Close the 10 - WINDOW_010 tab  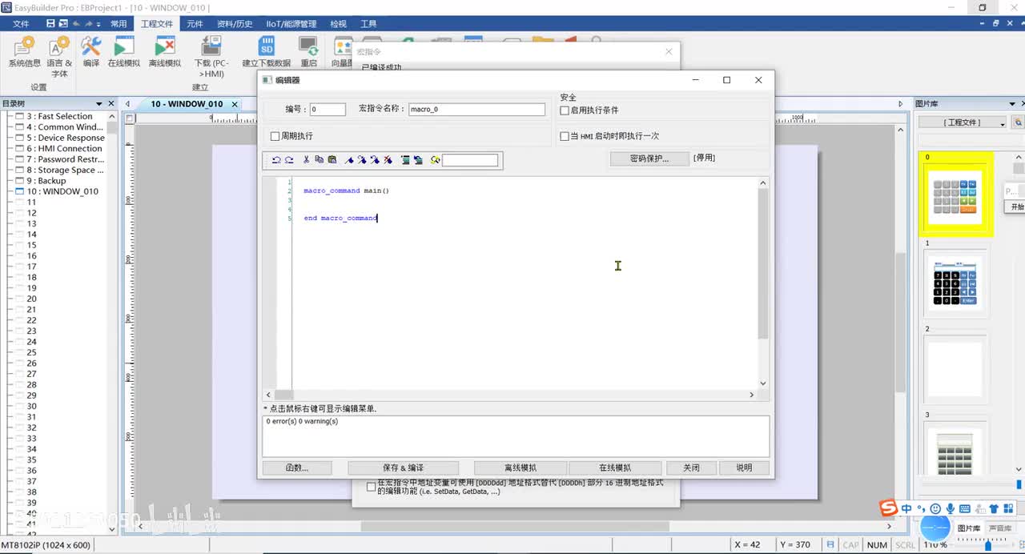[235, 104]
